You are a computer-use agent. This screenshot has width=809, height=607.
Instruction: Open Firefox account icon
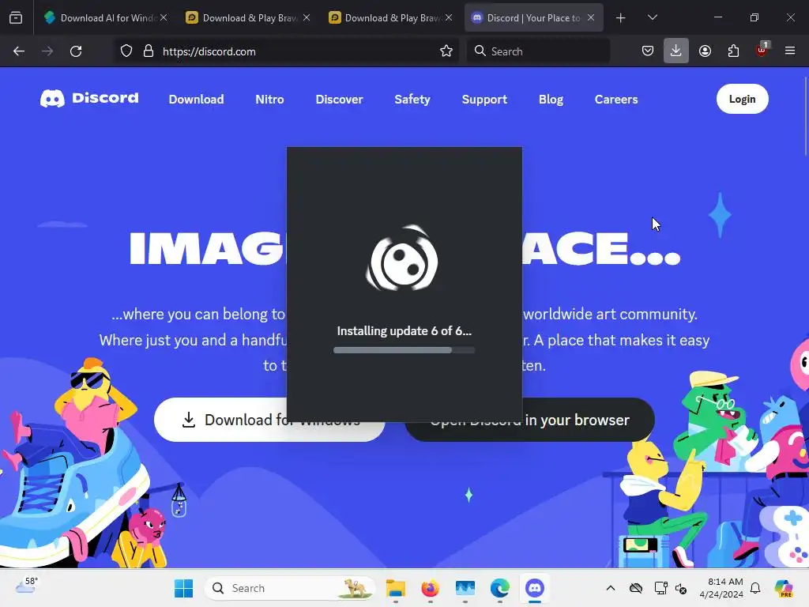point(705,51)
